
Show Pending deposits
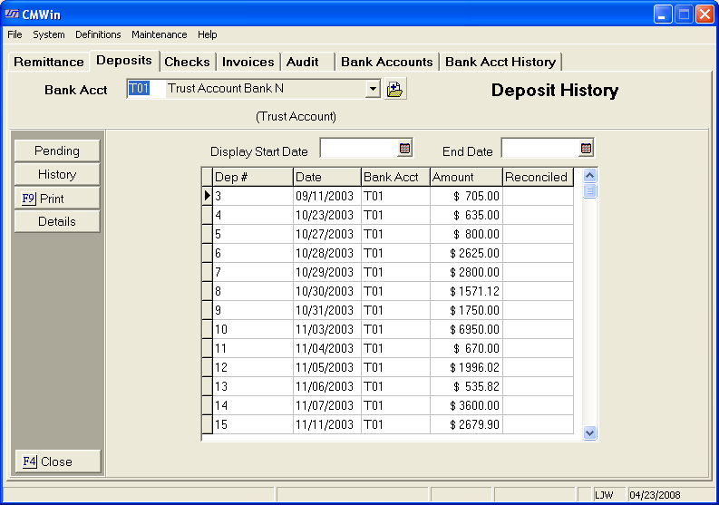[57, 151]
